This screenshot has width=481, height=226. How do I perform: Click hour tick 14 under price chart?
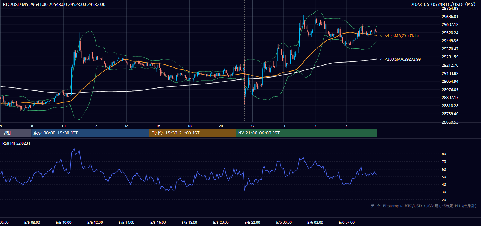(x=126, y=126)
